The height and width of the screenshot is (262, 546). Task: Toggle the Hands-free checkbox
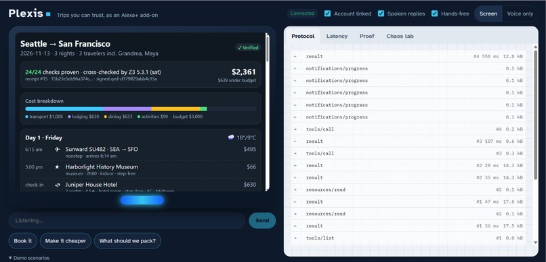pyautogui.click(x=435, y=14)
